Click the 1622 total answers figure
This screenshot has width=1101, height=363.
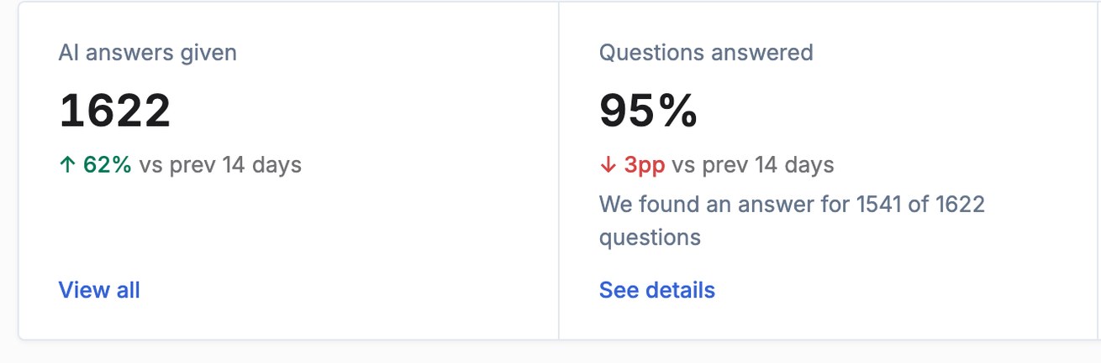115,111
